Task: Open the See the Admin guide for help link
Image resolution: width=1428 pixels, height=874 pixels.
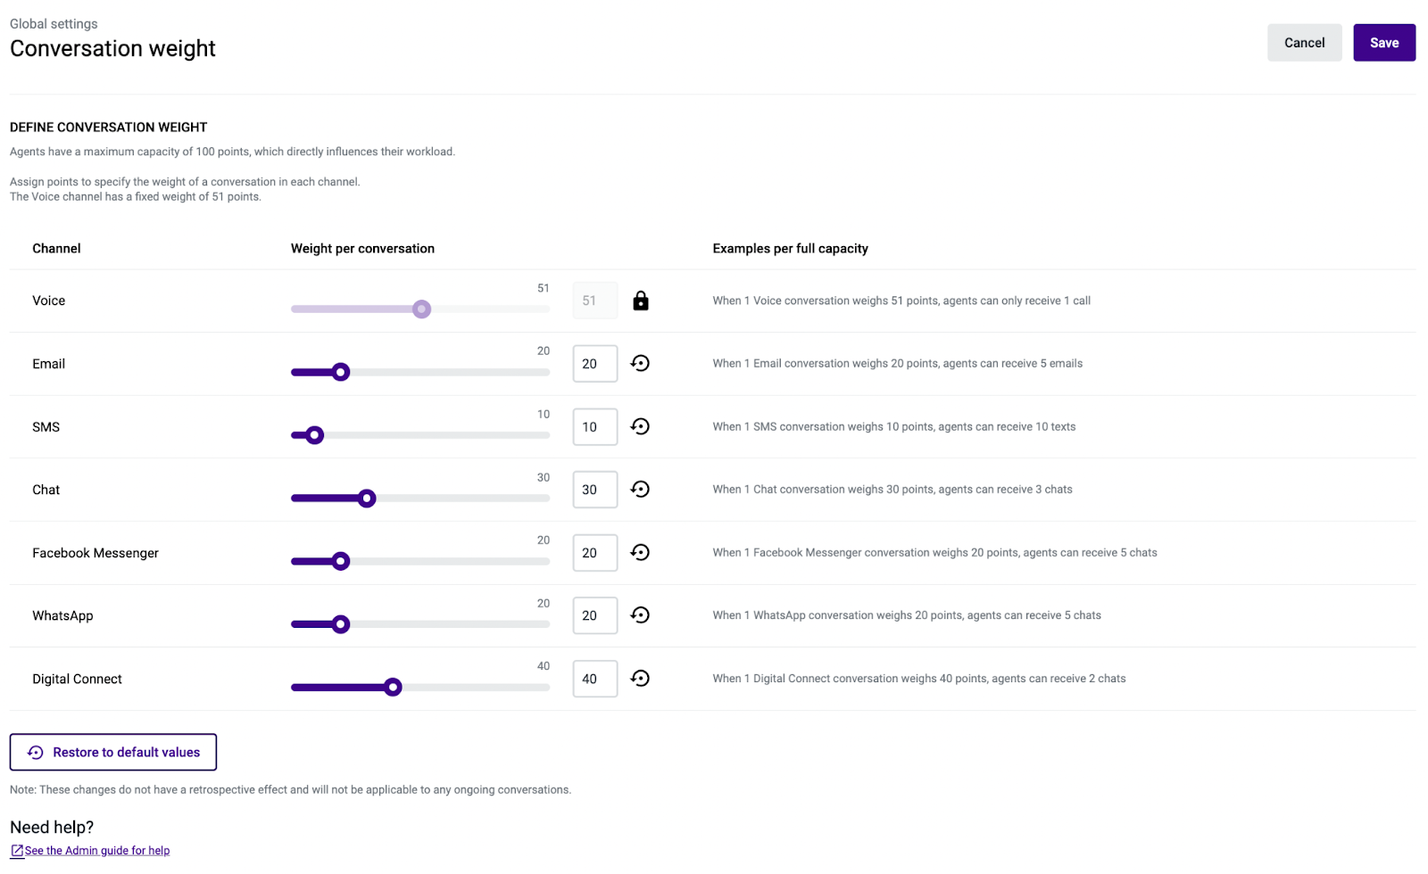Action: point(97,851)
